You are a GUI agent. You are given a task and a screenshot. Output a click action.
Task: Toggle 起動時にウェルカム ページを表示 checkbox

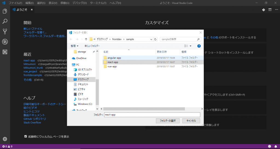pyautogui.click(x=25, y=136)
